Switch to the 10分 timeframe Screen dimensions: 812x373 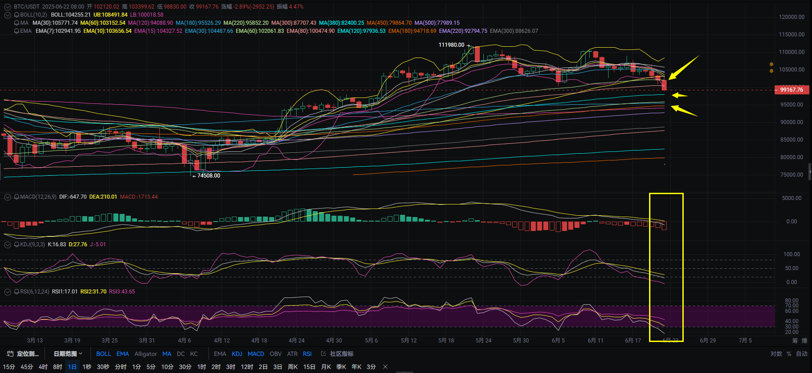coord(167,367)
